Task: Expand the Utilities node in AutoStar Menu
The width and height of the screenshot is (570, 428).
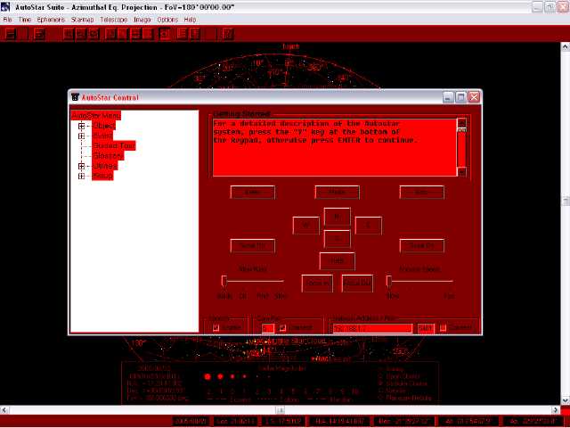Action: (x=81, y=166)
